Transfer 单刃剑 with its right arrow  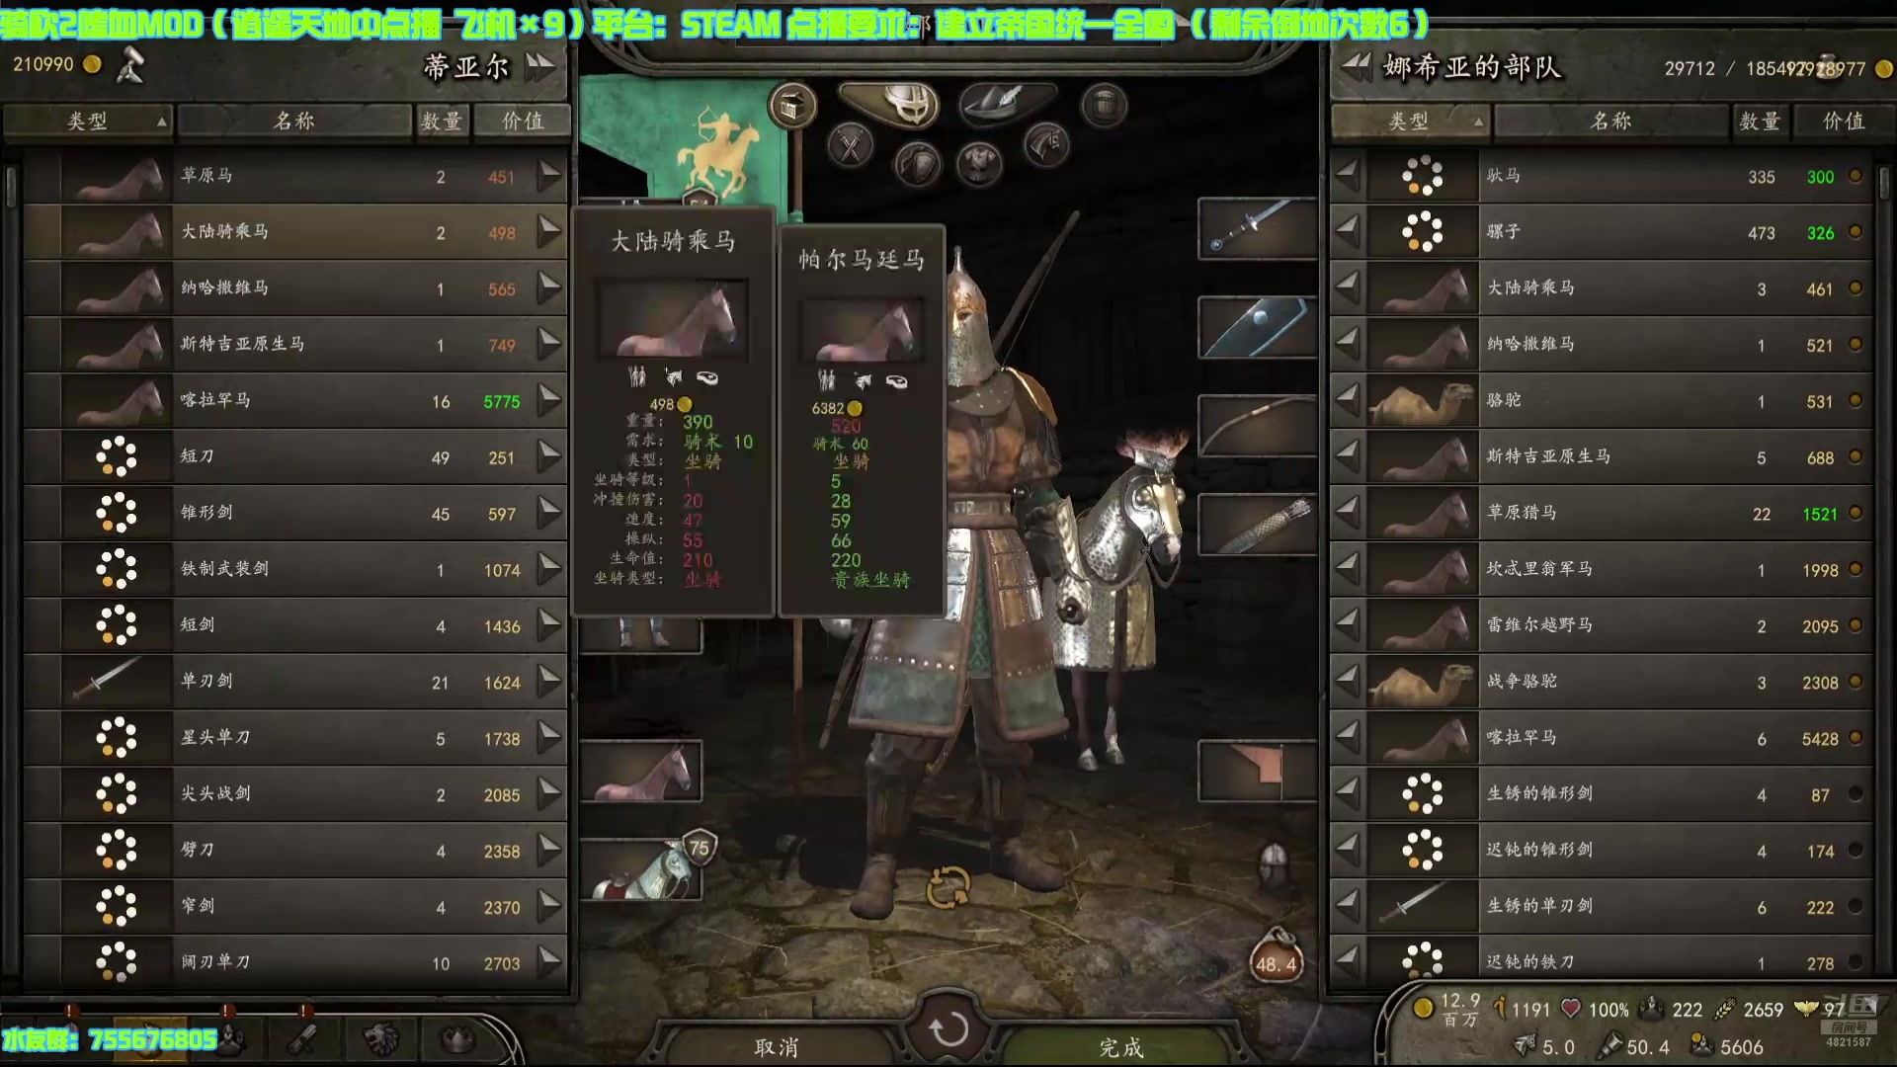click(x=549, y=682)
